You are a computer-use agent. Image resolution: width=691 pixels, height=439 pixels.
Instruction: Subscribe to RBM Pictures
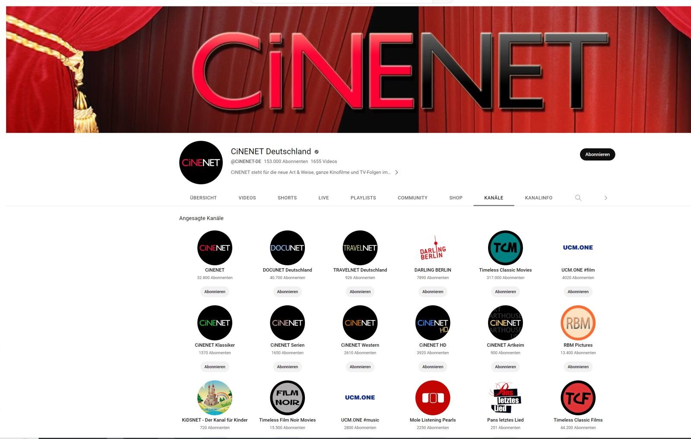coord(578,367)
